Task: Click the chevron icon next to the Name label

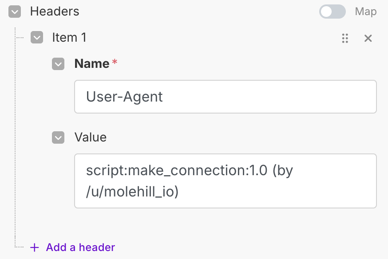Action: point(58,64)
